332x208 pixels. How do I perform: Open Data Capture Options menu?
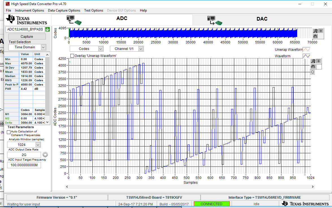coord(64,10)
